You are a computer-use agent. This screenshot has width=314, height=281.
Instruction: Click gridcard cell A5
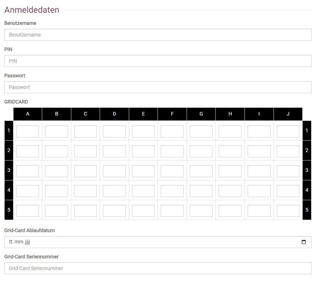(x=28, y=211)
